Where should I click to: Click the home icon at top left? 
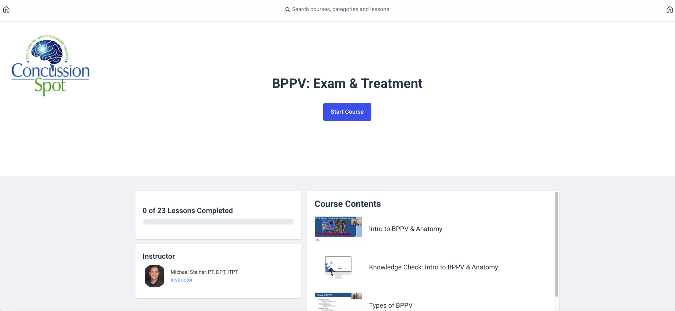[6, 10]
